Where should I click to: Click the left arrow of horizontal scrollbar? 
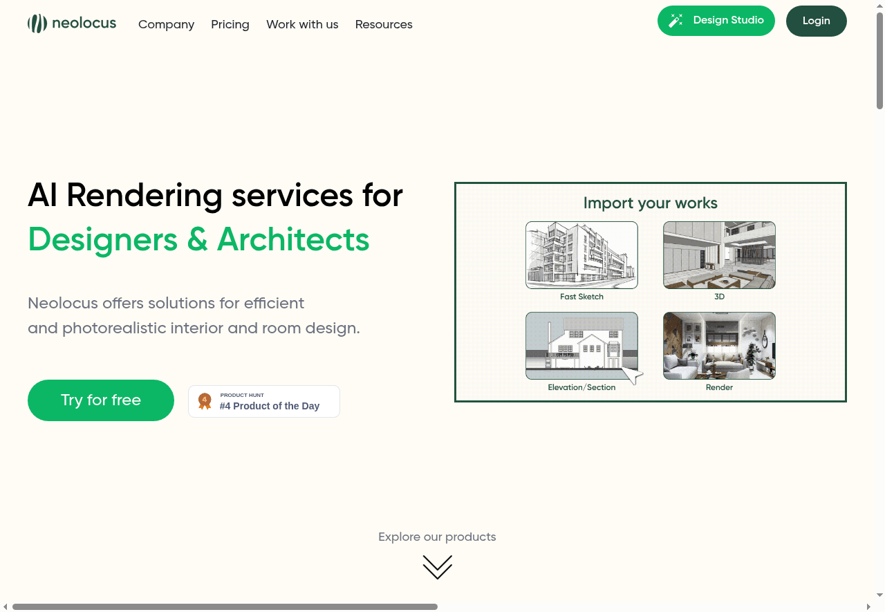pyautogui.click(x=6, y=606)
